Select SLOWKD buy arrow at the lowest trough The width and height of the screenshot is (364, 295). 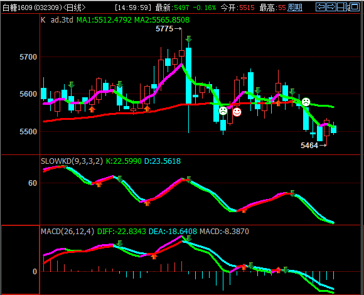tap(244, 210)
